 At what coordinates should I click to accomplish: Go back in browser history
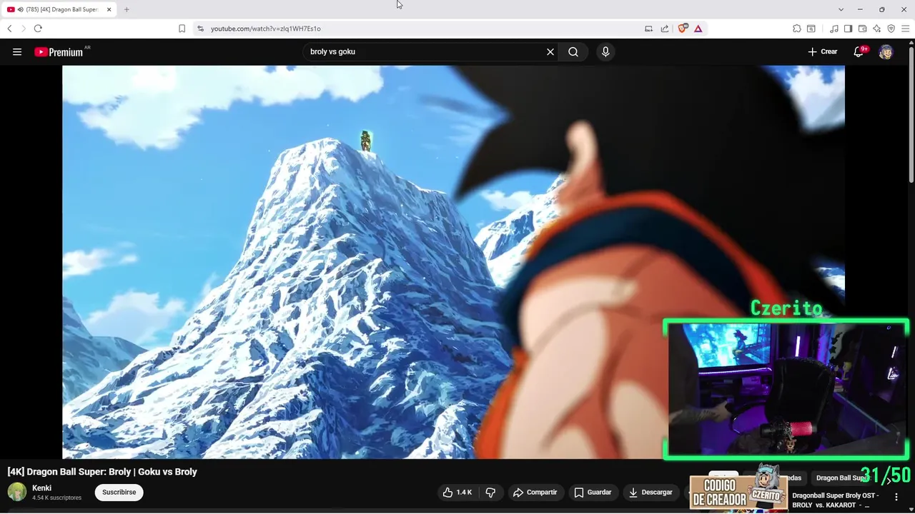pos(9,29)
